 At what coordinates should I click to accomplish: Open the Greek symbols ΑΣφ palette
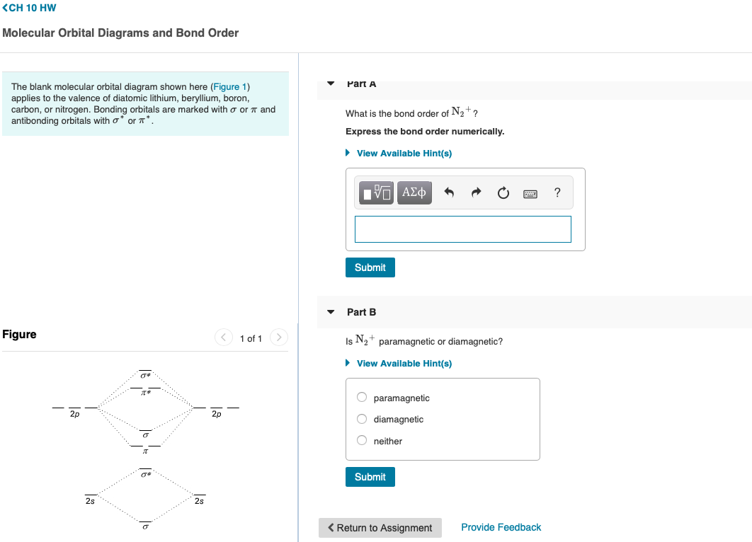tap(414, 192)
